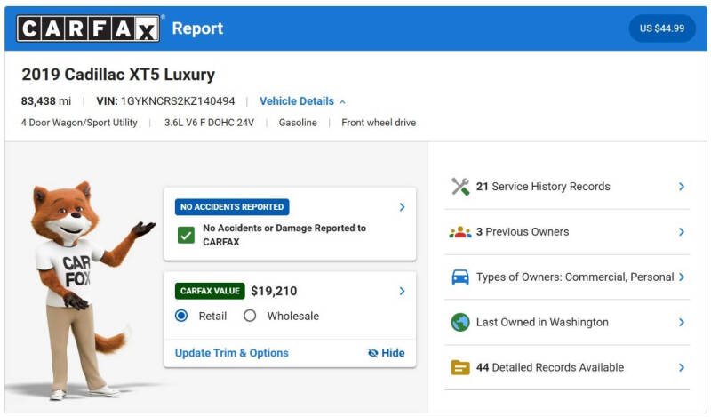The image size is (711, 417).
Task: Expand Service History Records chevron
Action: pos(682,187)
